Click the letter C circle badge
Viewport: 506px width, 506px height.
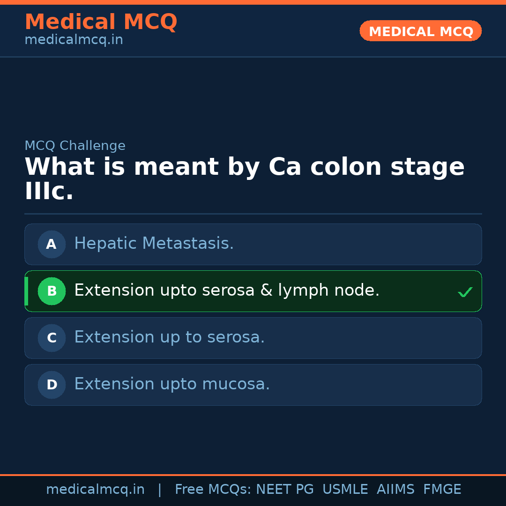pyautogui.click(x=52, y=338)
